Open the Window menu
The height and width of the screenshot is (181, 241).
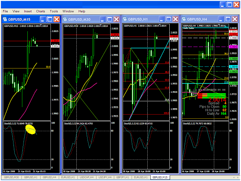(68, 11)
